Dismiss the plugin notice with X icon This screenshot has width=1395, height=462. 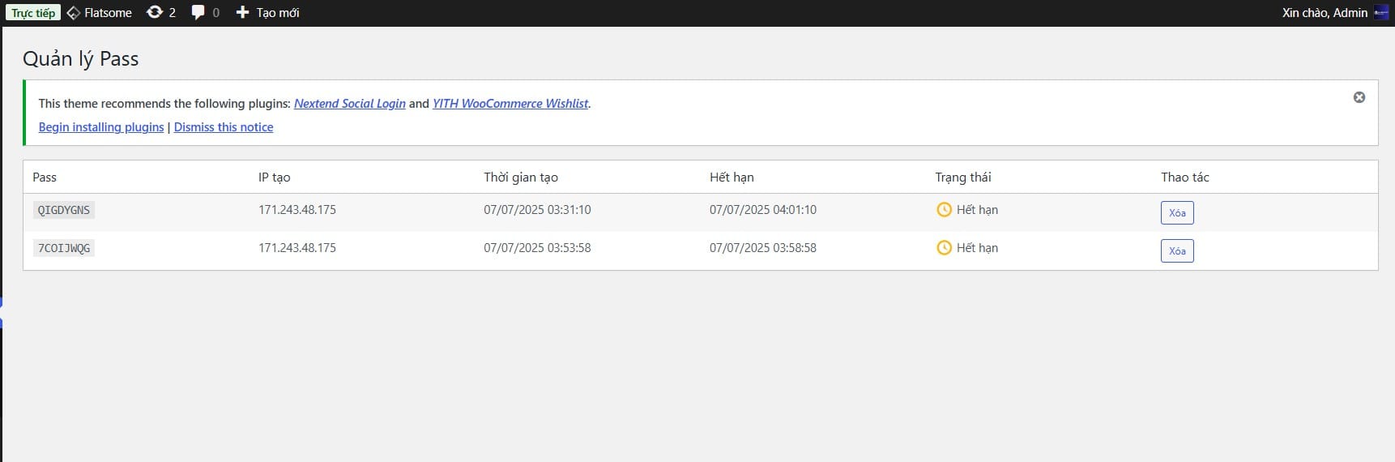(x=1359, y=97)
